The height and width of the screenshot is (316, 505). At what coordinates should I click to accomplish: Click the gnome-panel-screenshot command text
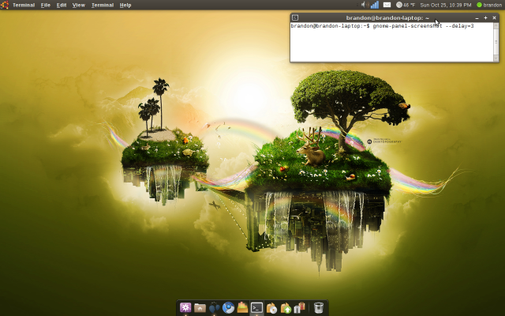(423, 26)
